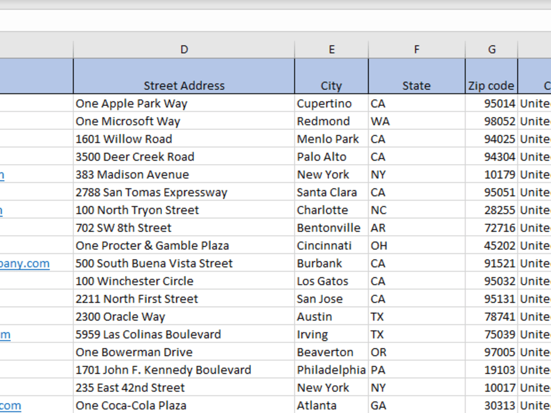Open the link in the Coca-Cola row

[x=10, y=406]
